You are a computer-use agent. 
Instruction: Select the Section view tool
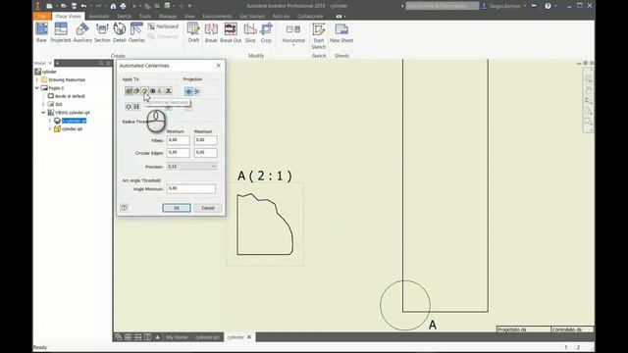102,32
